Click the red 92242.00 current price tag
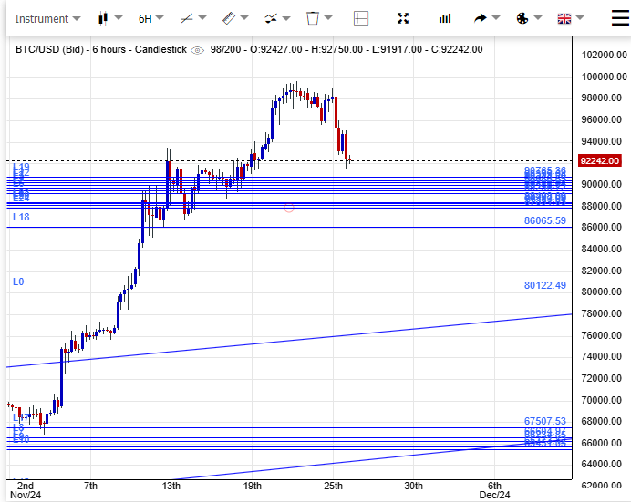Screen dimensions: 631x502 point(600,160)
